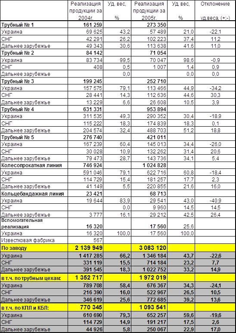This screenshot has height=333, width=236.
Task: Click the cell with 1 093 541
Action: click(x=149, y=307)
